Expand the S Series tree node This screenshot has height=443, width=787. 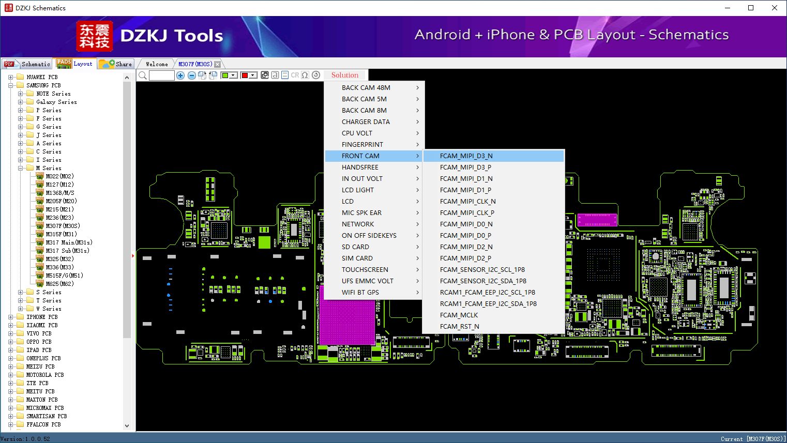coord(20,292)
